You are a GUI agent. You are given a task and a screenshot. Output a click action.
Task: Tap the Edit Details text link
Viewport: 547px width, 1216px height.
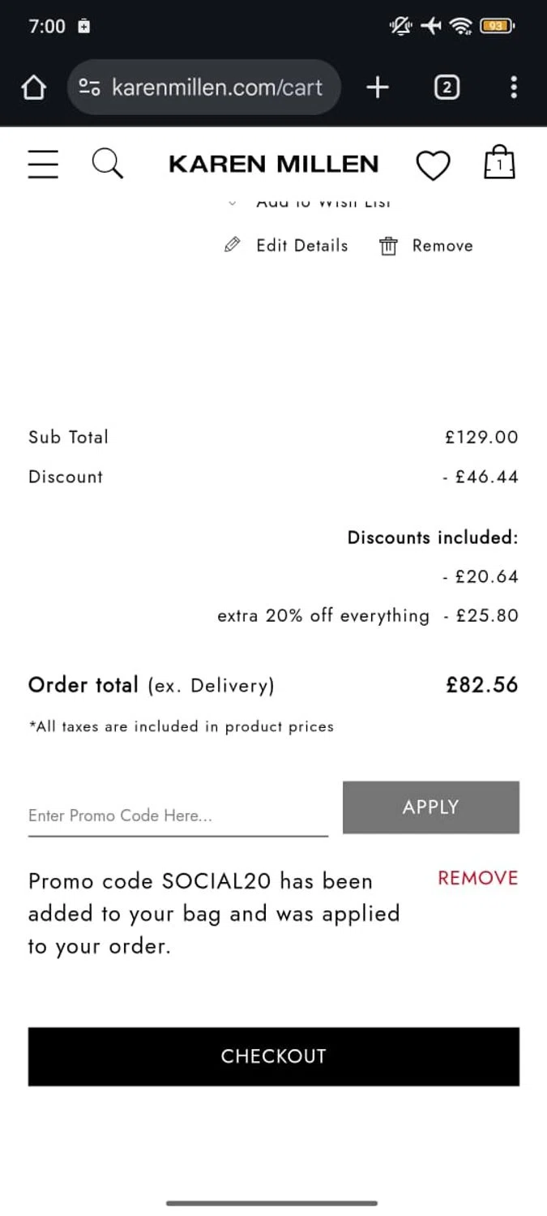pyautogui.click(x=301, y=246)
